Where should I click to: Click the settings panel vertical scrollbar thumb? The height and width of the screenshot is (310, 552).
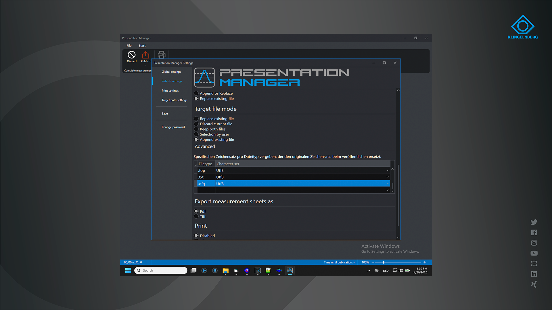click(398, 195)
